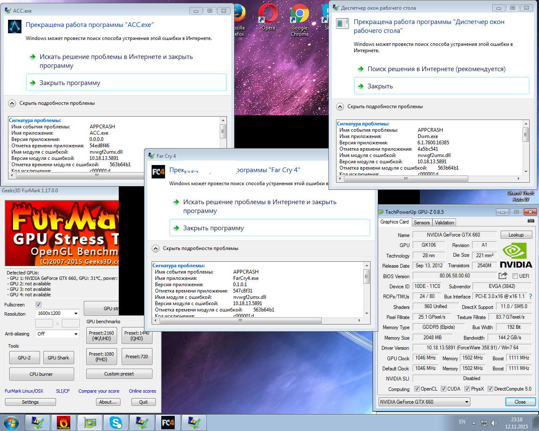Click the GPU-Z screenshot camera icon

point(531,221)
